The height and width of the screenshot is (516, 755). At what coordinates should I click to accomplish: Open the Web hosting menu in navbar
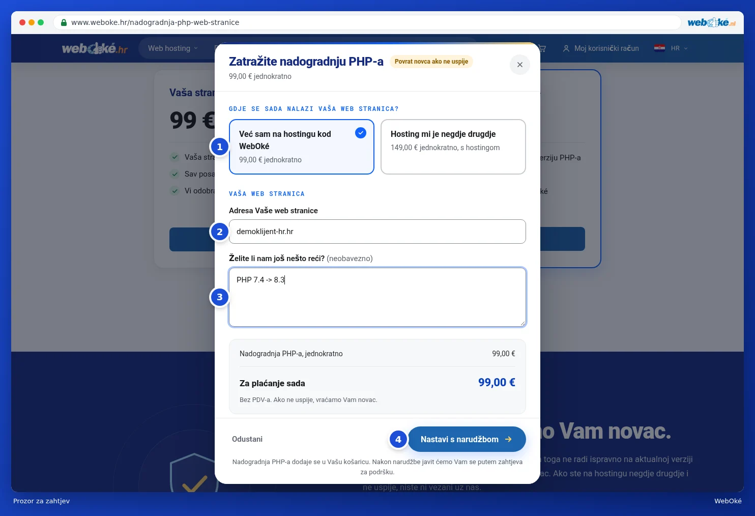tap(173, 48)
